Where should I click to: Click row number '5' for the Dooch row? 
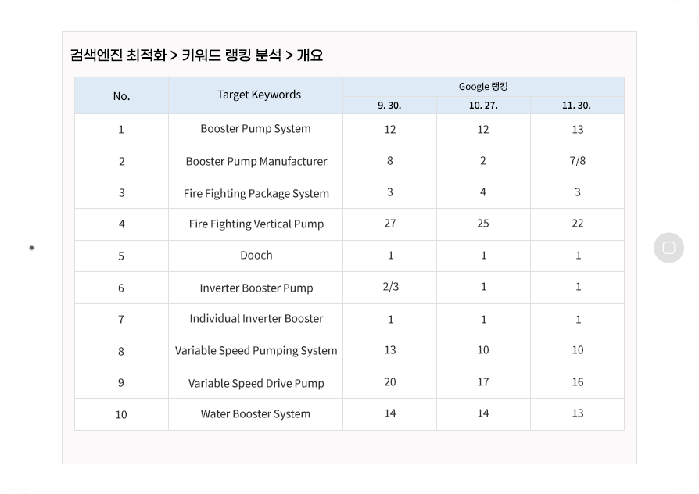coord(121,256)
